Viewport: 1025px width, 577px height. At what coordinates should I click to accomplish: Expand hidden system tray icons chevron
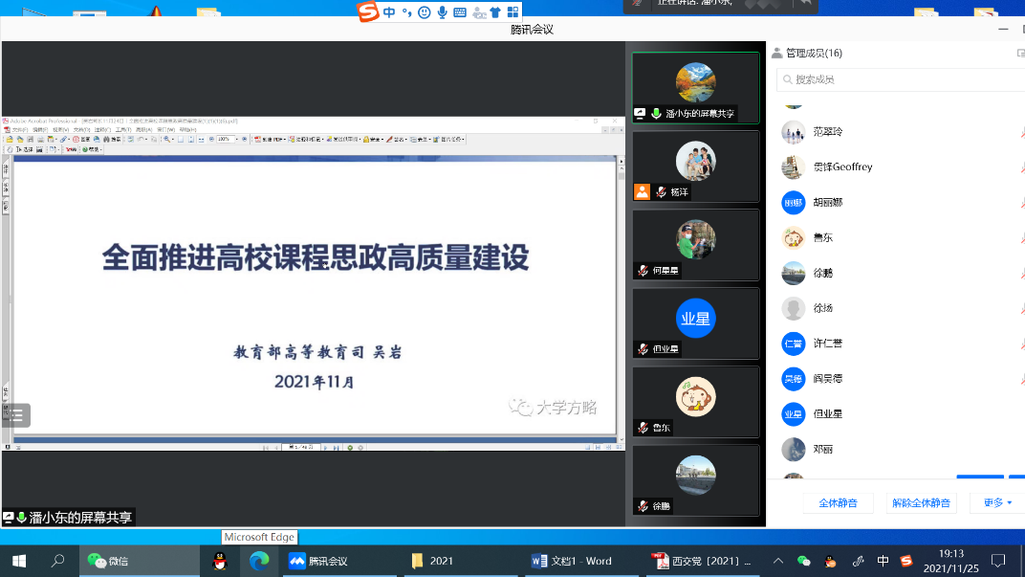pos(778,561)
